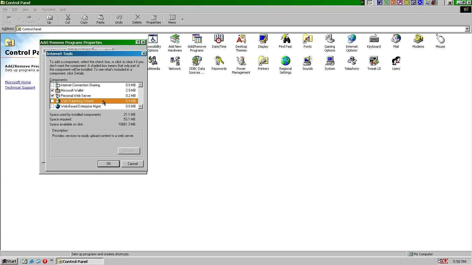472x265 pixels.
Task: Open the Modems icon
Action: coord(418,41)
